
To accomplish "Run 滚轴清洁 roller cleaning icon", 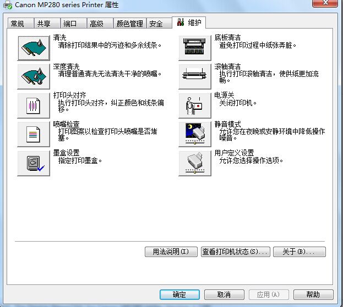I will pos(195,76).
